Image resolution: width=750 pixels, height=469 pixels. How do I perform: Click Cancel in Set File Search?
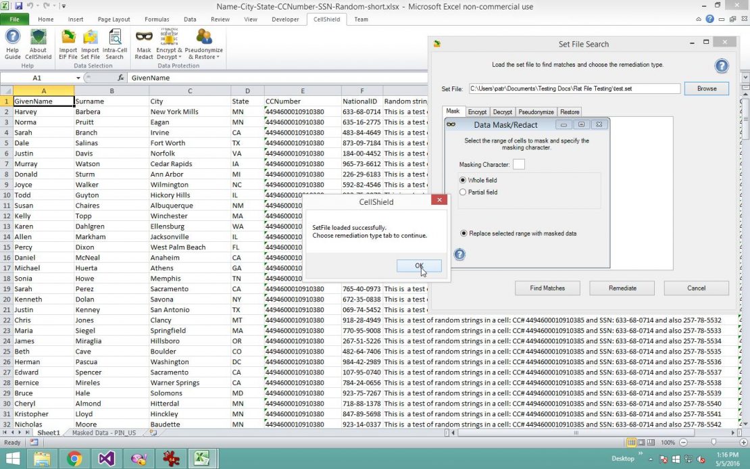point(696,288)
